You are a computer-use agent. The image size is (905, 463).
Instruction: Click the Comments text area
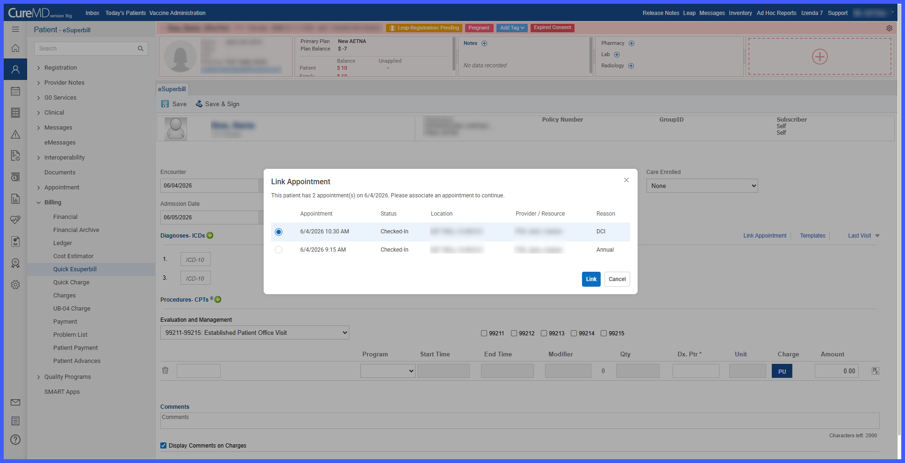tap(520, 420)
